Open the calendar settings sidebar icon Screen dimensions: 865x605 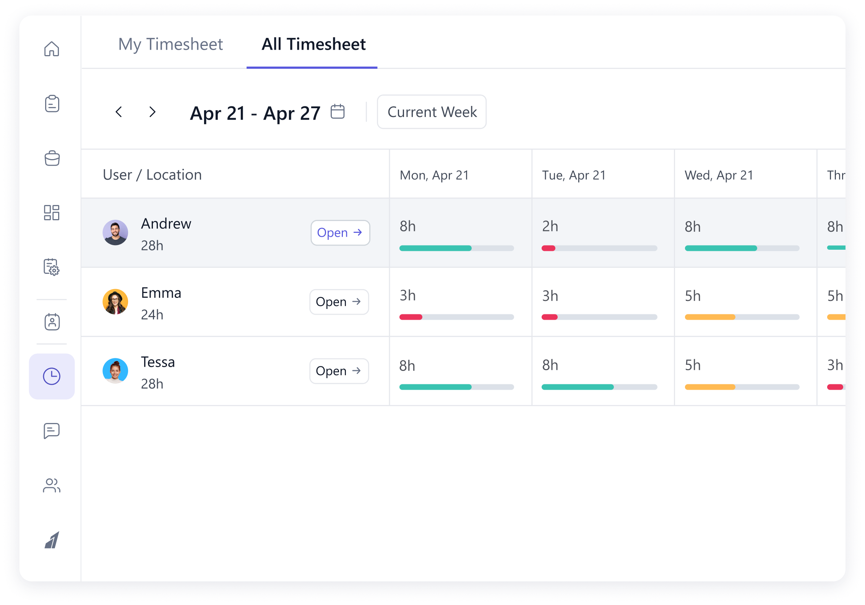[52, 267]
